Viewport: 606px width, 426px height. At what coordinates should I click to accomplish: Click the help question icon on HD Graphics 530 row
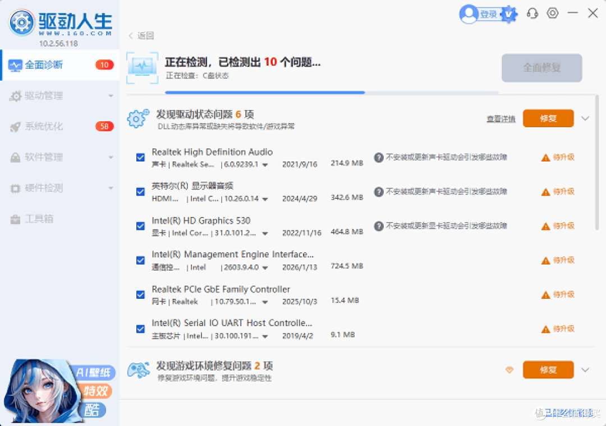(379, 226)
